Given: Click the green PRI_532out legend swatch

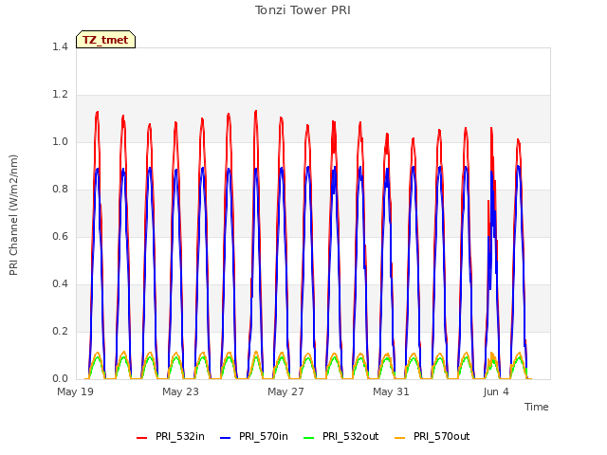Looking at the screenshot, I should coord(309,438).
